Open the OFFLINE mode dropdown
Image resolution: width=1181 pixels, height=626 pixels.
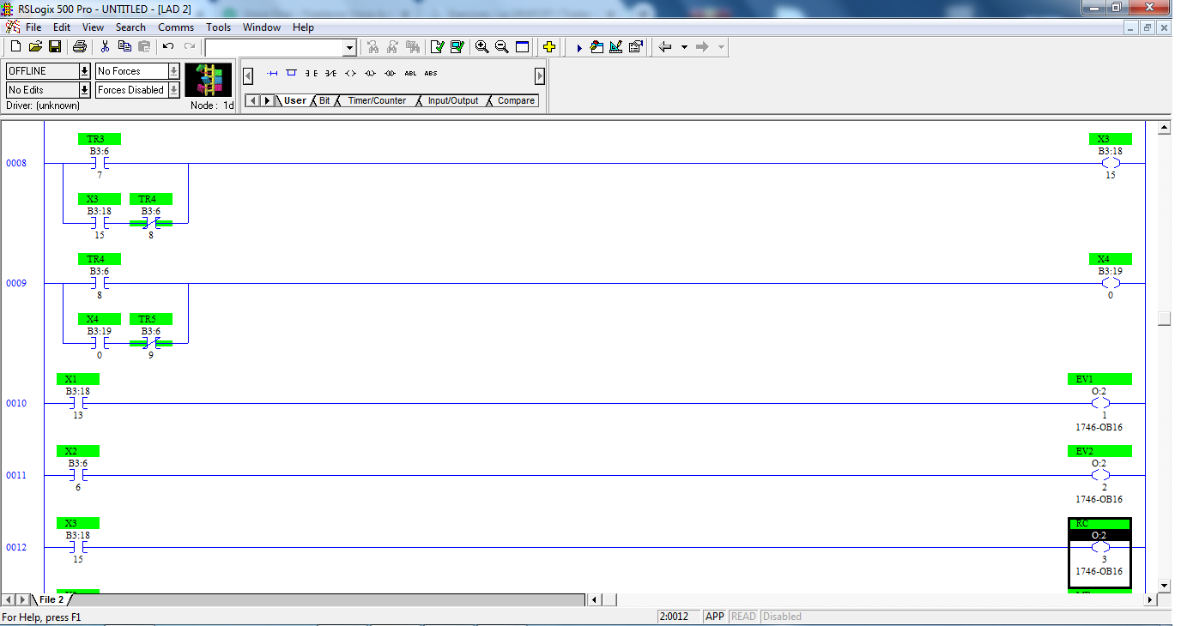click(x=84, y=71)
